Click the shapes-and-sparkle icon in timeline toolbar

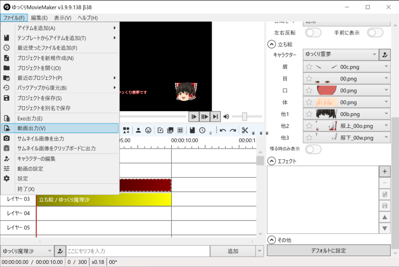coord(126,130)
